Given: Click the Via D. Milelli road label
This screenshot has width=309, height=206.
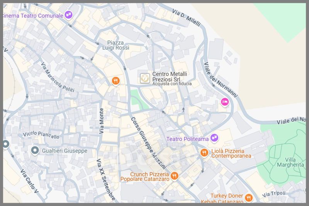Looking at the screenshot, I should click(x=186, y=18).
